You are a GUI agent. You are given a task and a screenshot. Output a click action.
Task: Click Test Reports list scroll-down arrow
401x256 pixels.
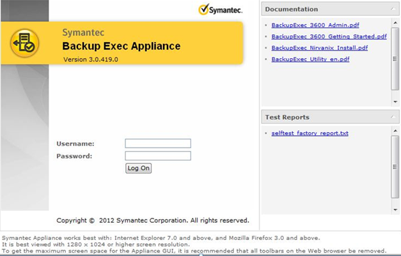pos(395,210)
